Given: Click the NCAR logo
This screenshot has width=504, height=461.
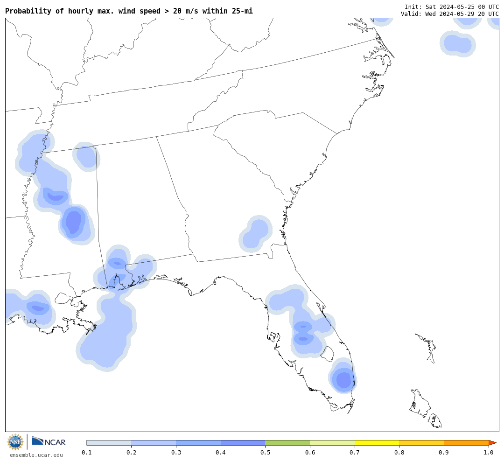Looking at the screenshot, I should click(x=49, y=441).
